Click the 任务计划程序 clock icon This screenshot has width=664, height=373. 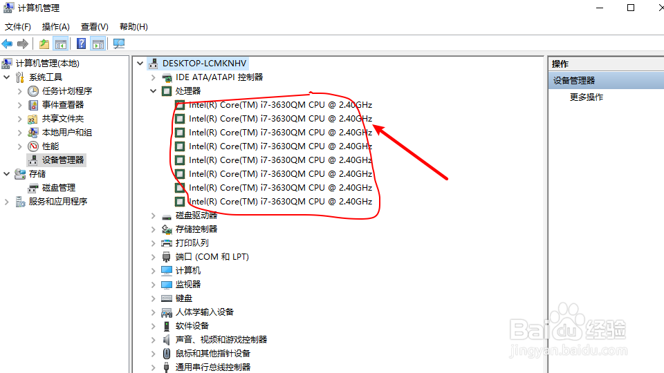[33, 91]
